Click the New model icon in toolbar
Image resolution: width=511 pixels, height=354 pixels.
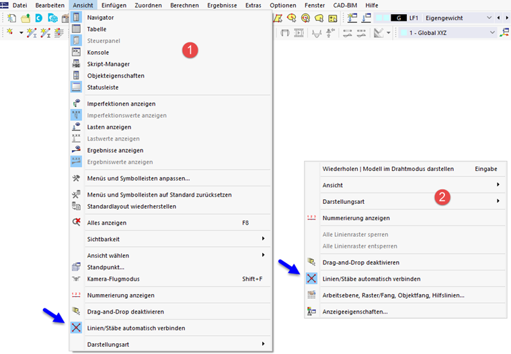pos(11,18)
